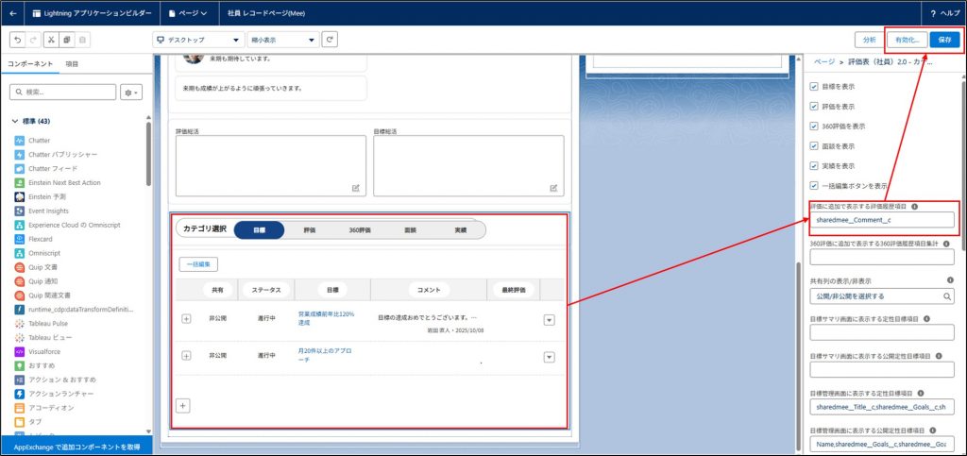967x456 pixels.
Task: Open the デスクトップ device dropdown
Action: (197, 40)
